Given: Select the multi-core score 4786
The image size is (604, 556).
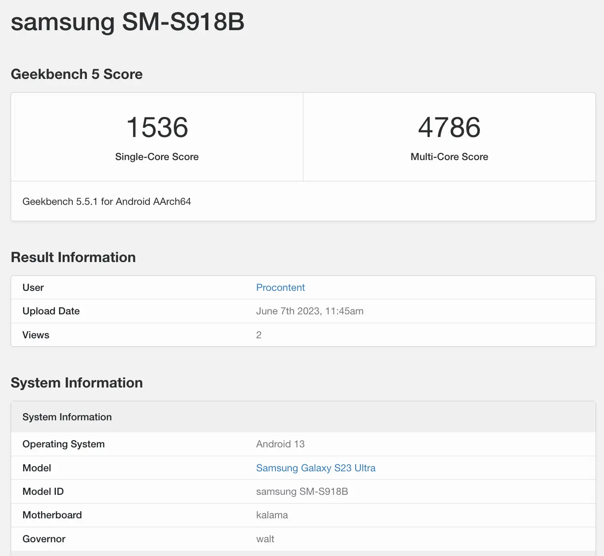Looking at the screenshot, I should coord(449,127).
